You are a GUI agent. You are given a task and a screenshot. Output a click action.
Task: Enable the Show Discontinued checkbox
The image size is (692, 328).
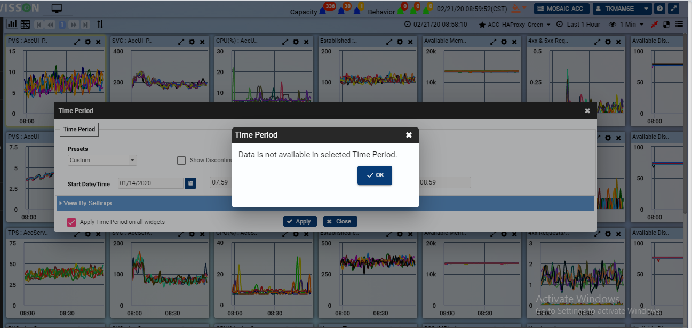pos(181,161)
